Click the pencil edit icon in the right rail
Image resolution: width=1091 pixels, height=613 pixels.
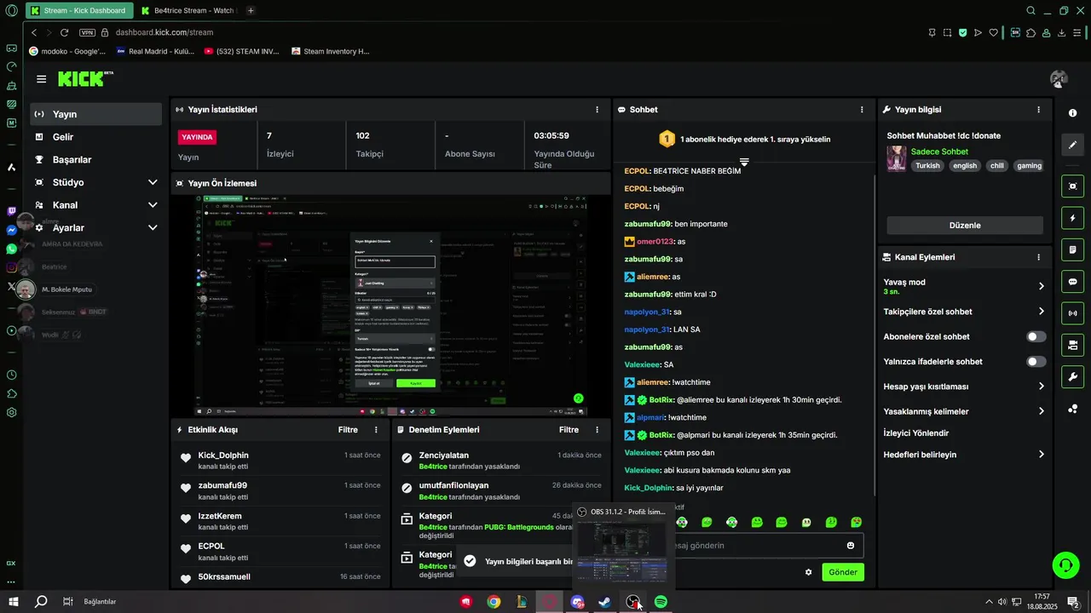(1072, 145)
